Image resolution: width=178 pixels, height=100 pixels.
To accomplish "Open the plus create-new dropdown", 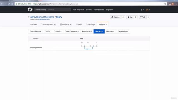I will (142, 10).
